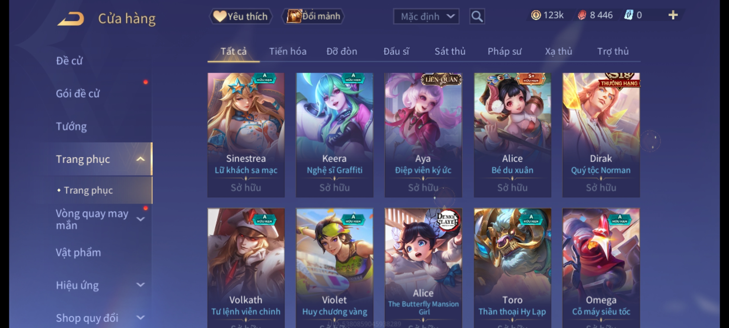Select Dirak Quý tộc Norman skin card
Screen dimensions: 729x328
point(601,135)
